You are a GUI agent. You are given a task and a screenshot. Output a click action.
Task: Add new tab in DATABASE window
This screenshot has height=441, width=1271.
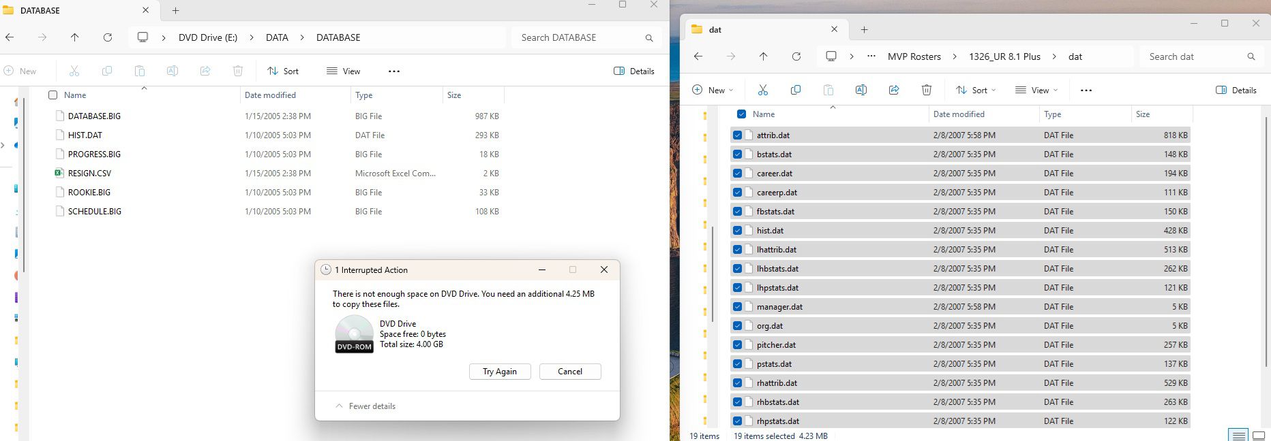point(175,10)
